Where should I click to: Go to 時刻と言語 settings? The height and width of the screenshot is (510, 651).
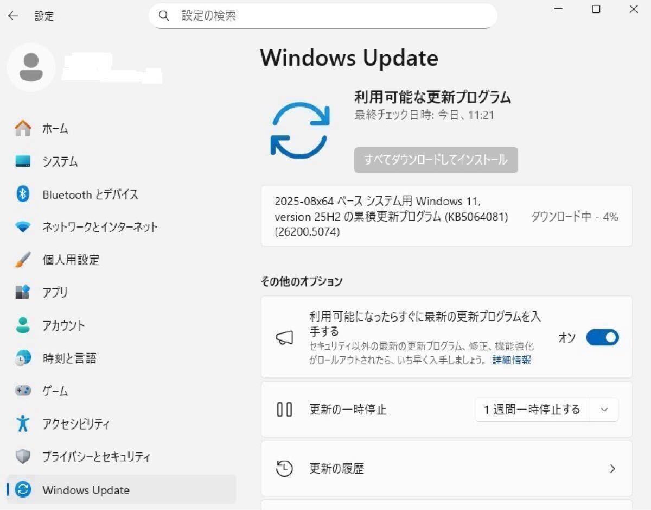coord(122,358)
